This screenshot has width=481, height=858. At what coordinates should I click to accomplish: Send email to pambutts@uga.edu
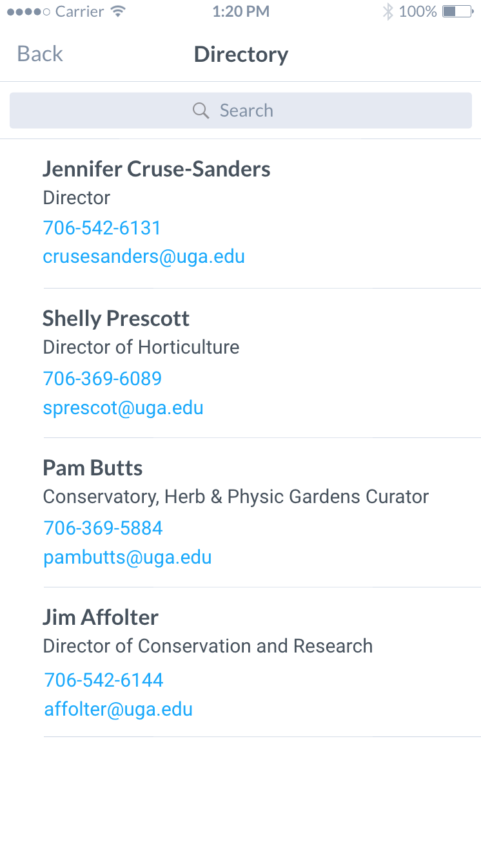pyautogui.click(x=128, y=557)
